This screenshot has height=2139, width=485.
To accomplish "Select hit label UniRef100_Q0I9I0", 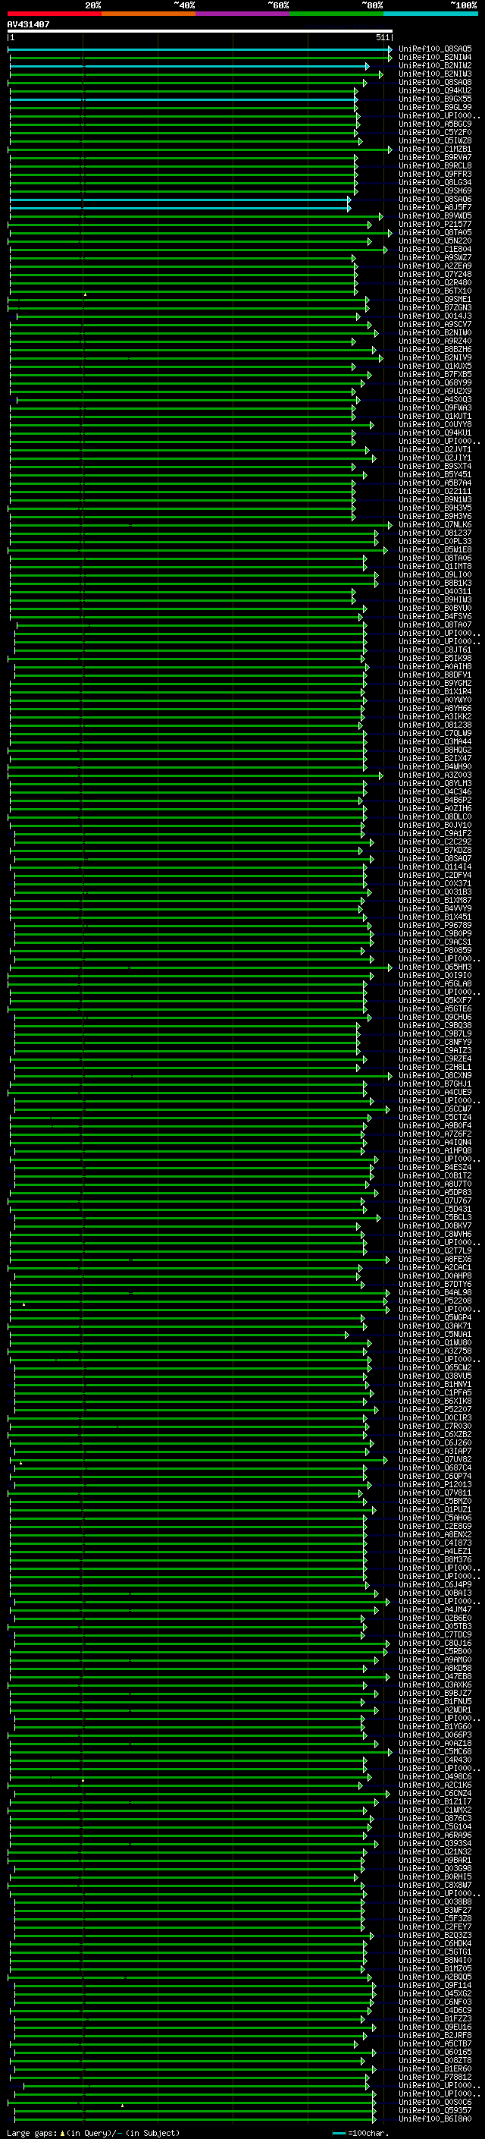I will pyautogui.click(x=435, y=975).
